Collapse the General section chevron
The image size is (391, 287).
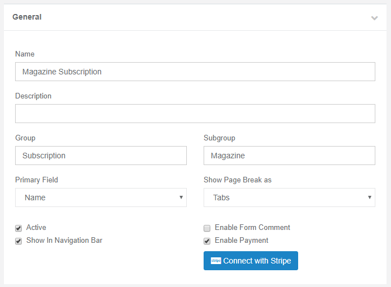coord(374,18)
